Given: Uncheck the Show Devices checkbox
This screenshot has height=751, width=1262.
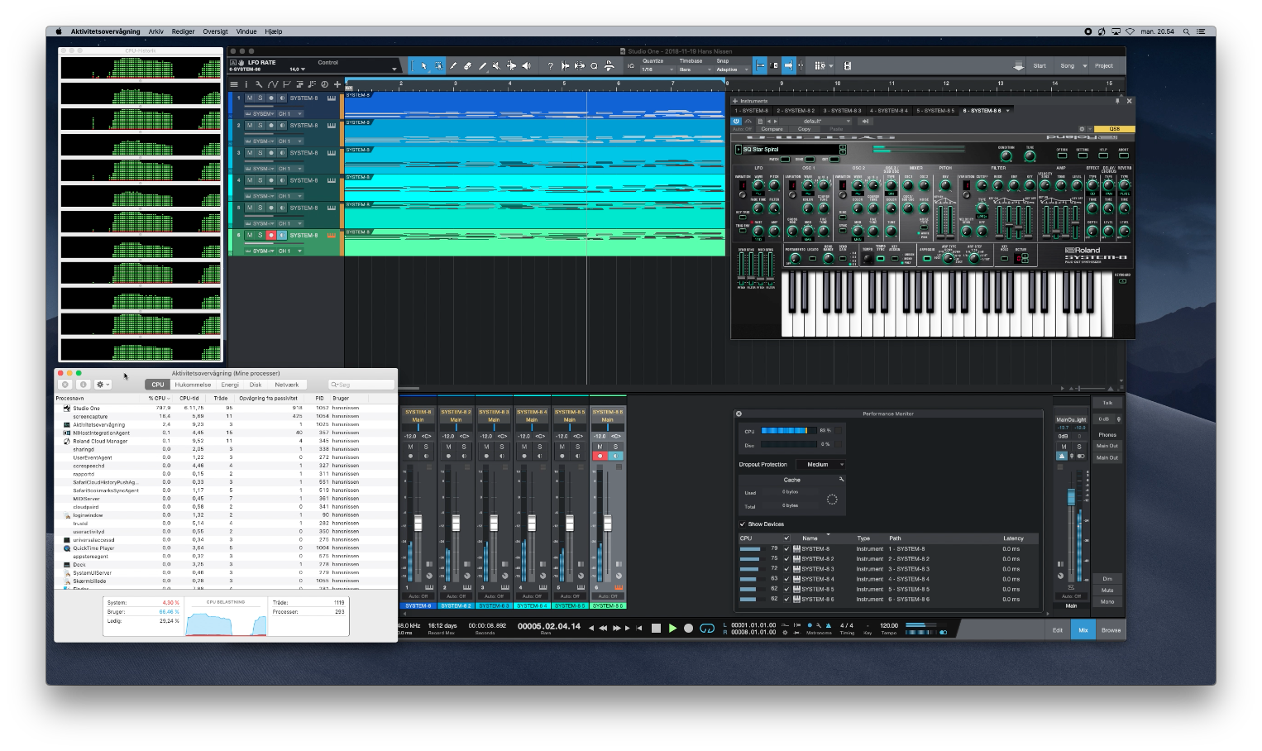Looking at the screenshot, I should pos(742,524).
